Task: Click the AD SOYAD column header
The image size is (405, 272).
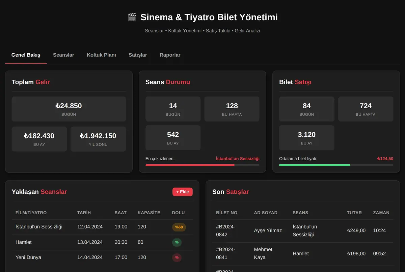Action: click(266, 213)
